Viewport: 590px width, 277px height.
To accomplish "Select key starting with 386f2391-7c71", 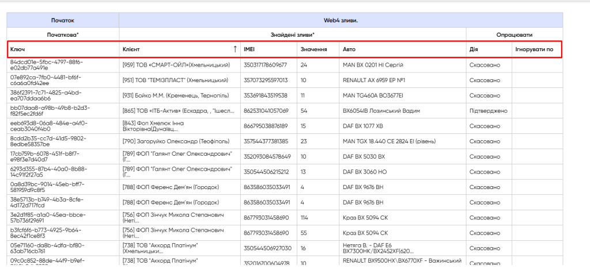I will [46, 95].
